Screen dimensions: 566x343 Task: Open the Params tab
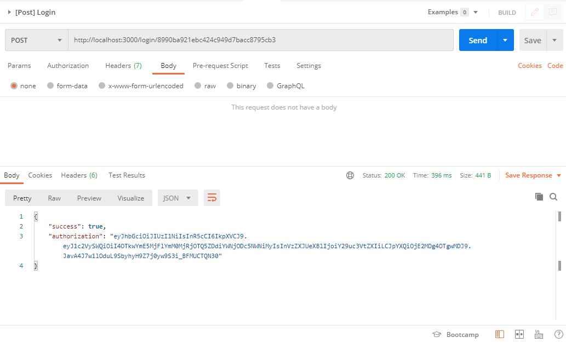19,66
